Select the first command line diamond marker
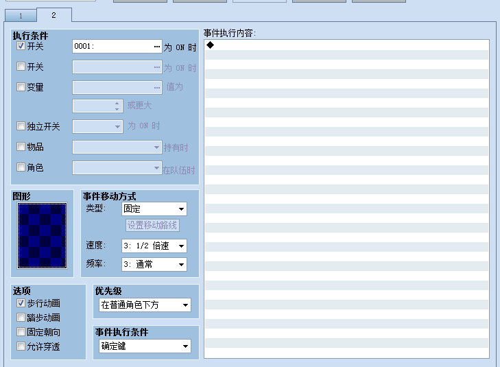The image size is (500, 367). click(x=210, y=45)
